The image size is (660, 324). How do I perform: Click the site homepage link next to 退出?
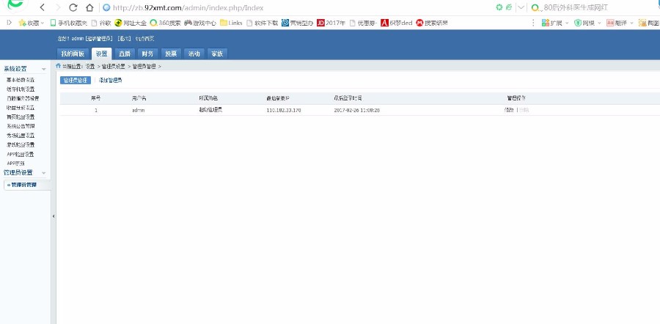(x=144, y=39)
